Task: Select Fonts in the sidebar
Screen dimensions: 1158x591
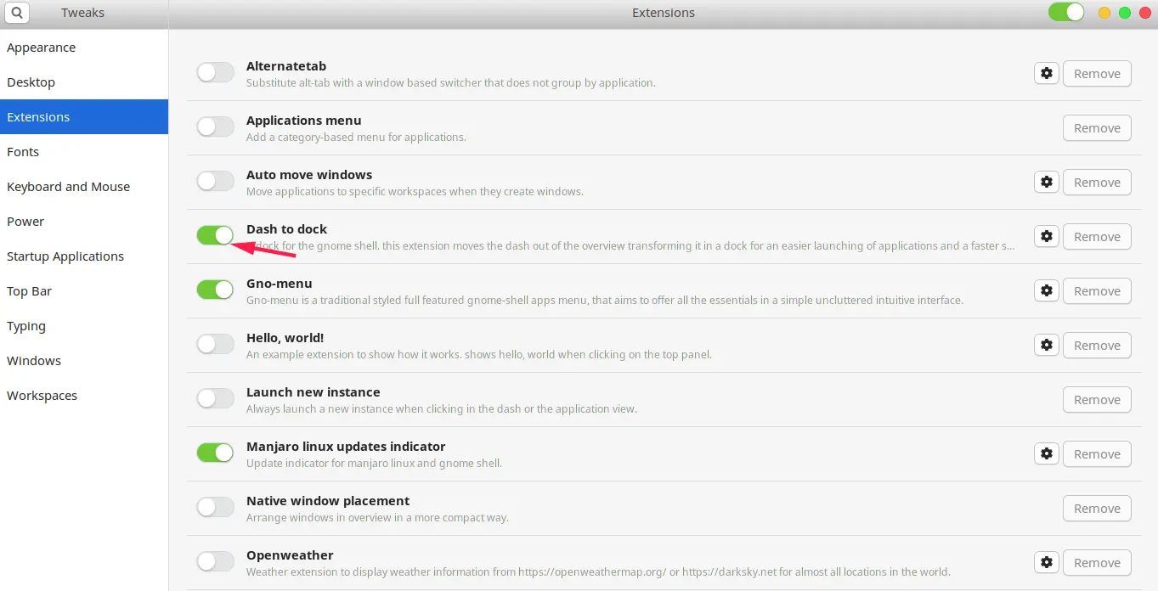Action: coord(84,152)
